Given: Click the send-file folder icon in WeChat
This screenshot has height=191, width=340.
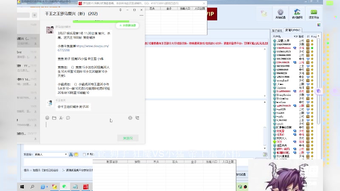Looking at the screenshot, I should coord(54,118).
